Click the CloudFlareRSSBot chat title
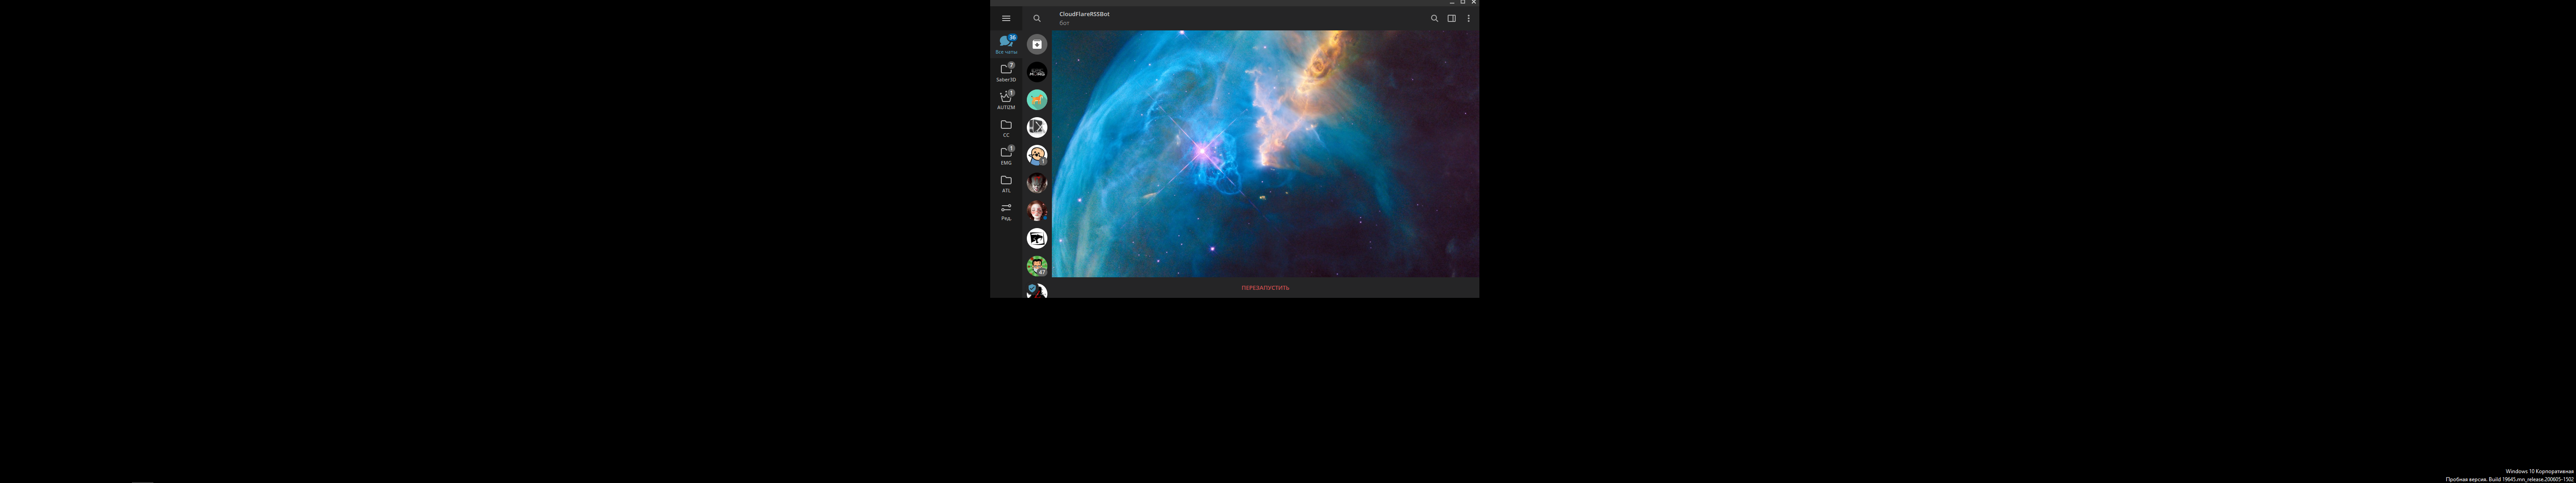 [1084, 14]
